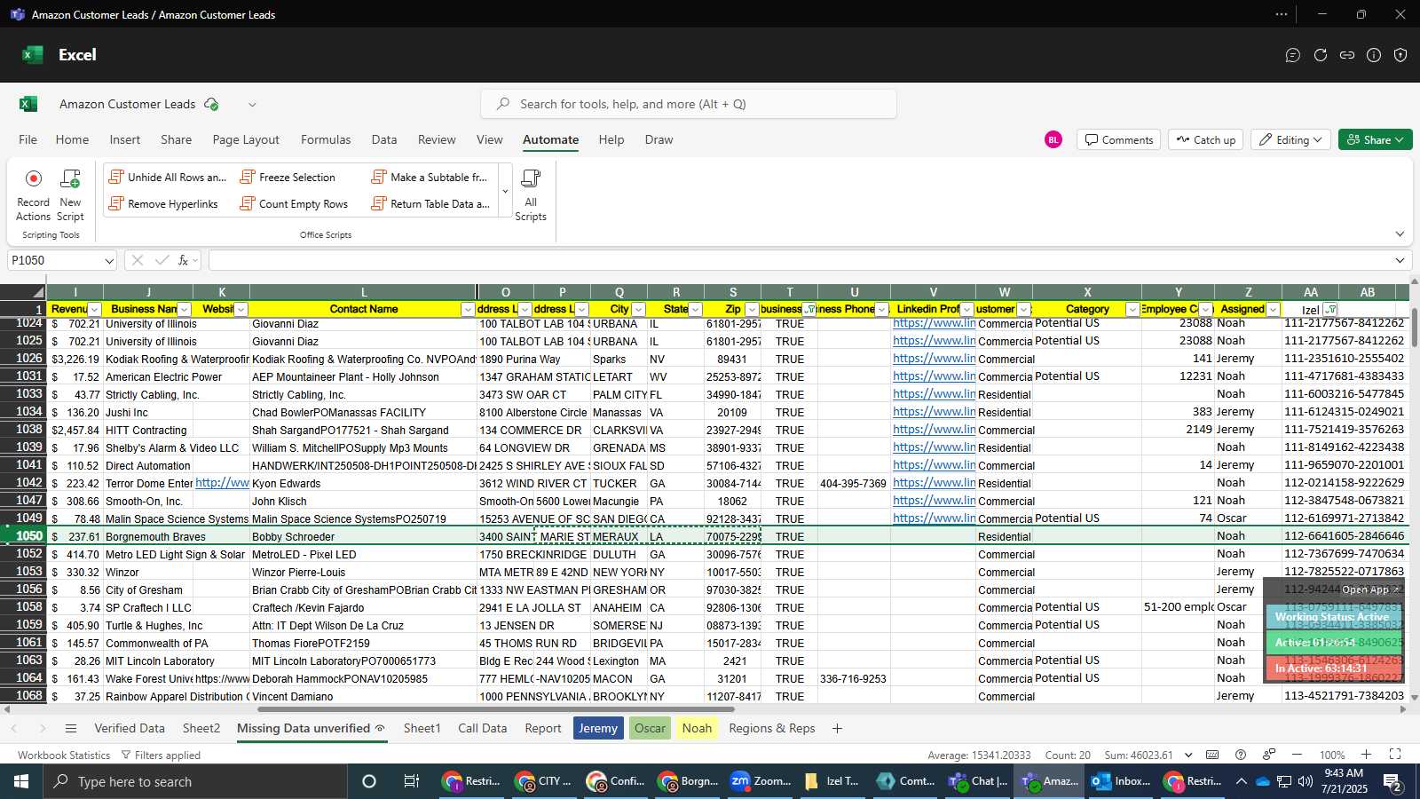Click the refresh icon in the Teams header

[x=1321, y=55]
